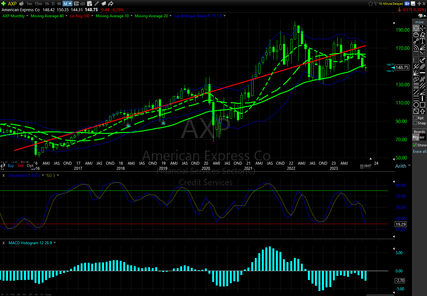Image resolution: width=427 pixels, height=296 pixels.
Task: Click Erase all in the tools panel
Action: pyautogui.click(x=420, y=152)
